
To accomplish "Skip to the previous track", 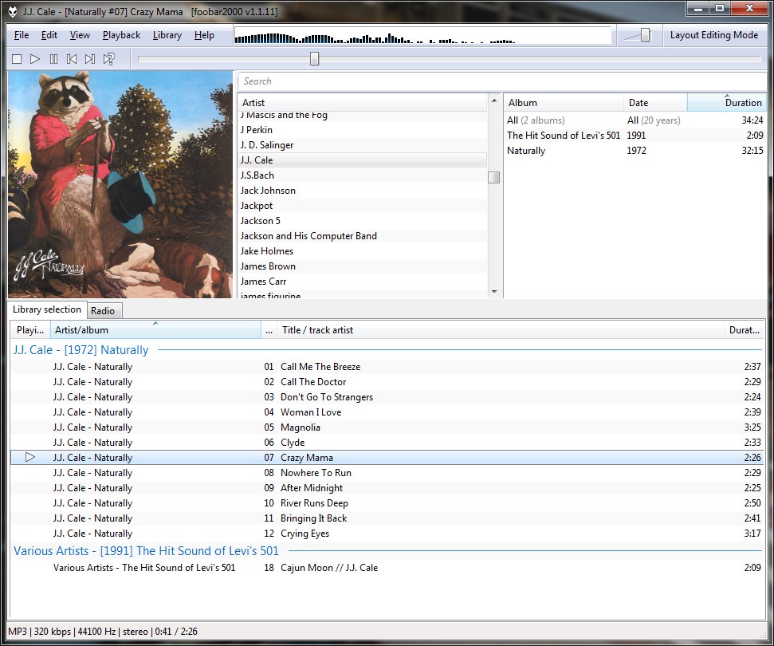I will (72, 59).
